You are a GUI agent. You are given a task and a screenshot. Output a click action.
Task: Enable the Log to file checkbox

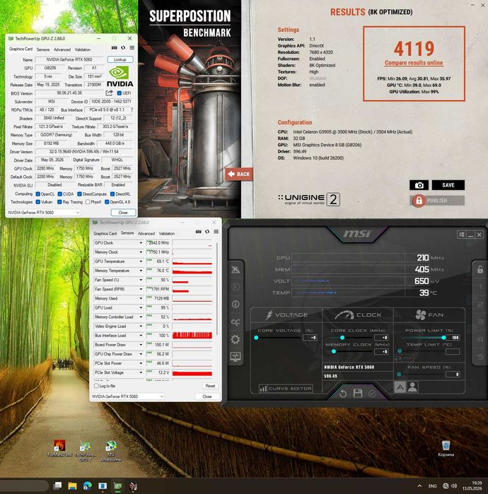96,386
